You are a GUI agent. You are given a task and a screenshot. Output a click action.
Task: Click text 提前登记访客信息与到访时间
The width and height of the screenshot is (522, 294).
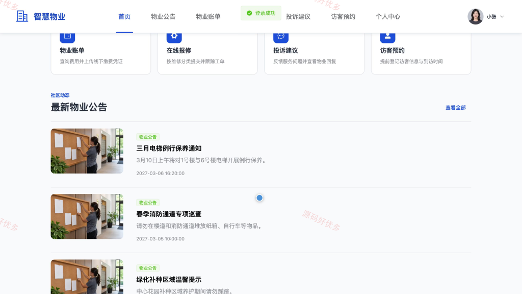411,61
